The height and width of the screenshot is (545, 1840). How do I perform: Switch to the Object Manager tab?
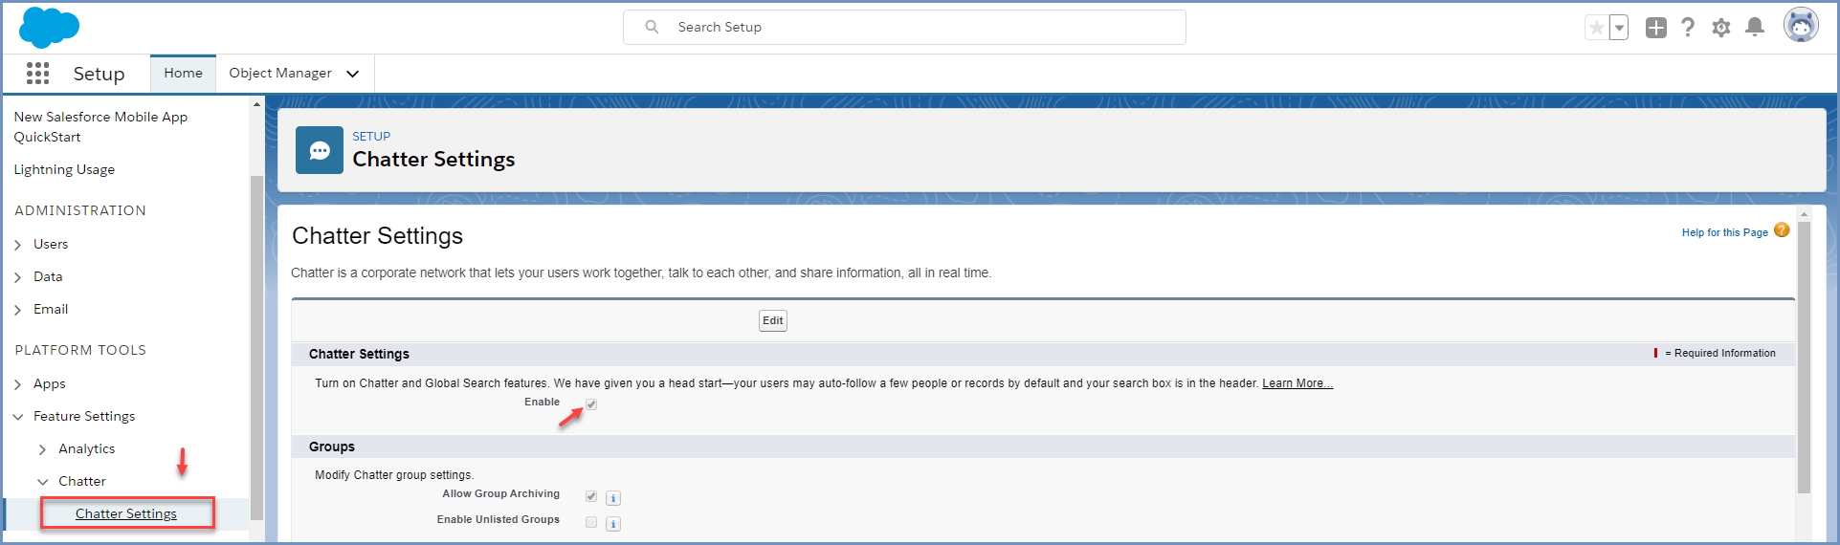pos(280,74)
